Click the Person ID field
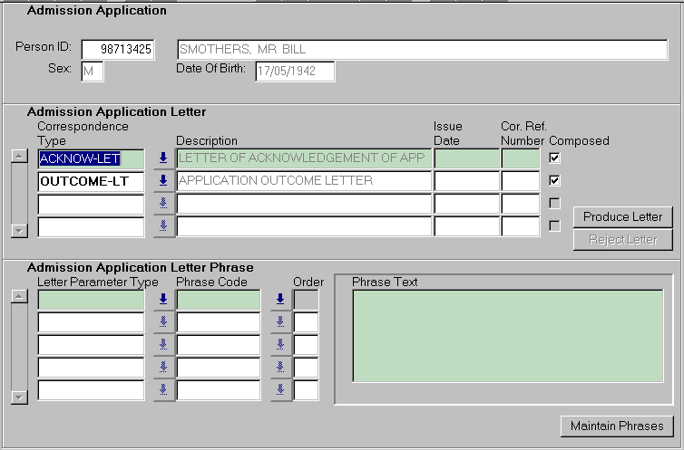The width and height of the screenshot is (684, 450). coord(118,50)
